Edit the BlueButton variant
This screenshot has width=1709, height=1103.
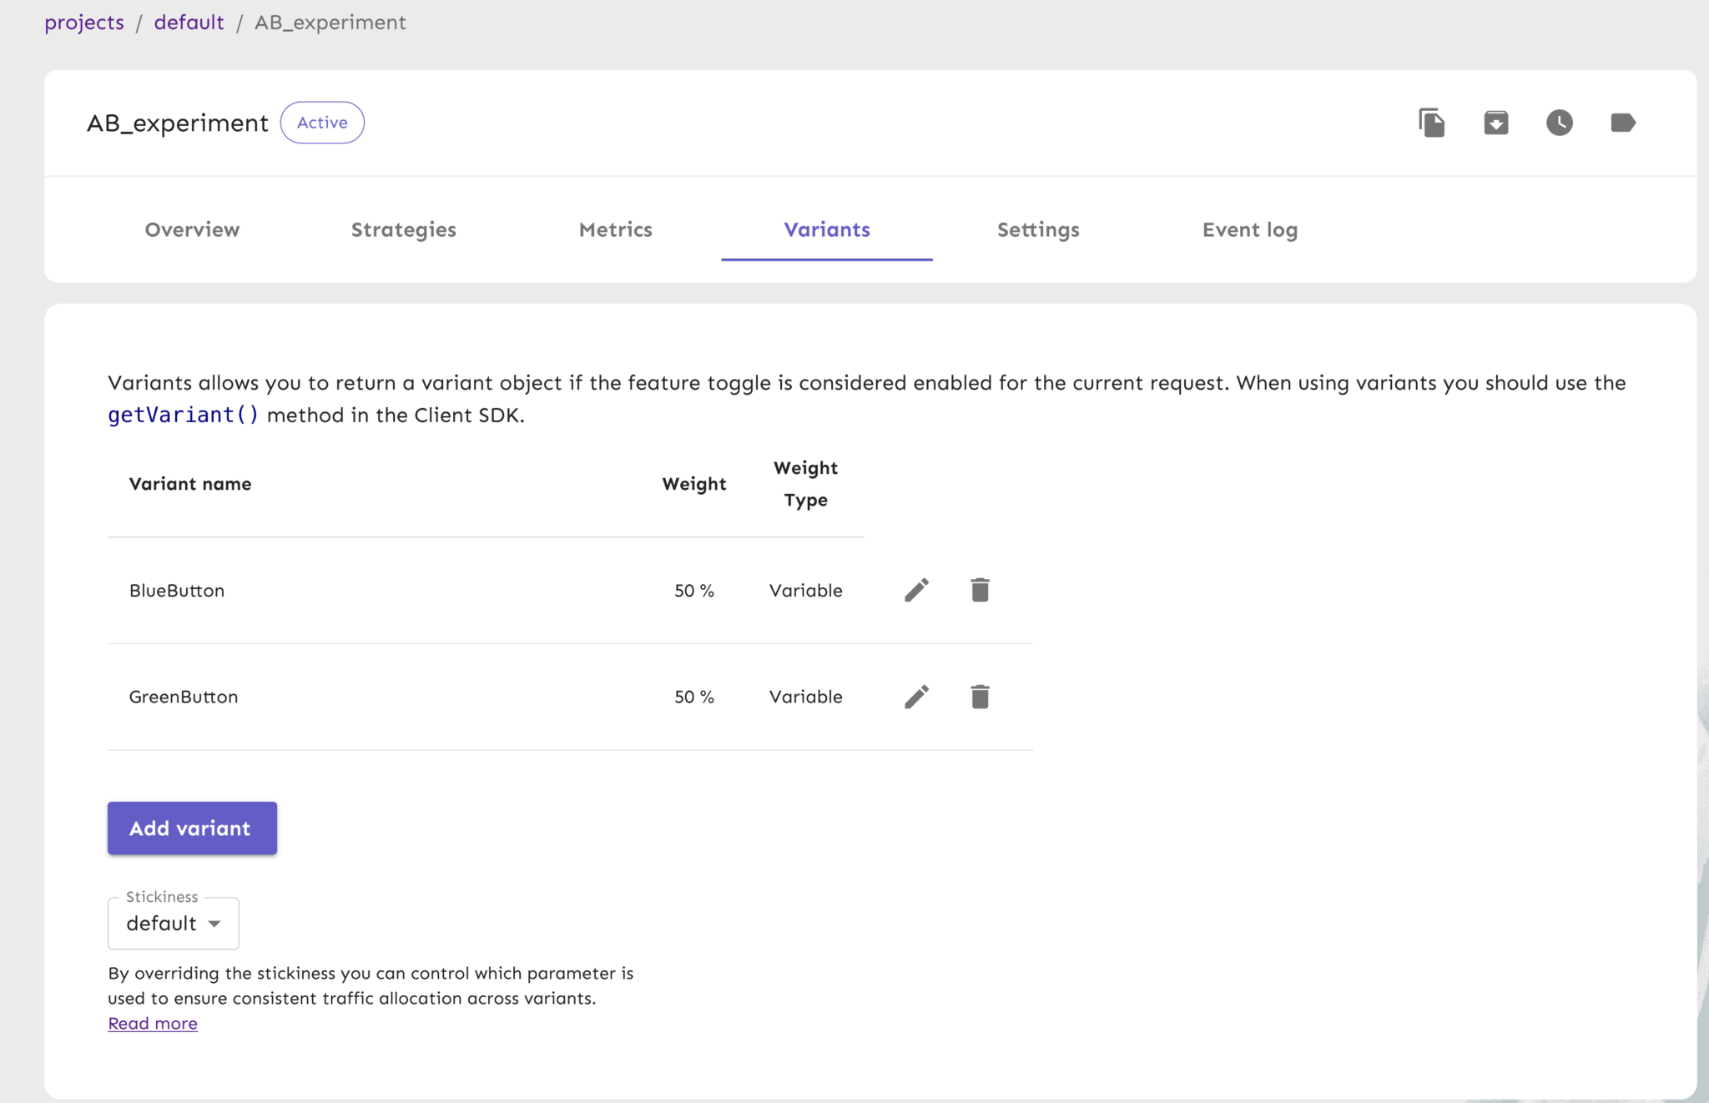coord(915,589)
